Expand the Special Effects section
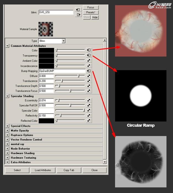173x193 pixels. tap(7, 126)
